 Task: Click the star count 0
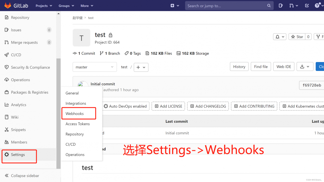(x=308, y=37)
